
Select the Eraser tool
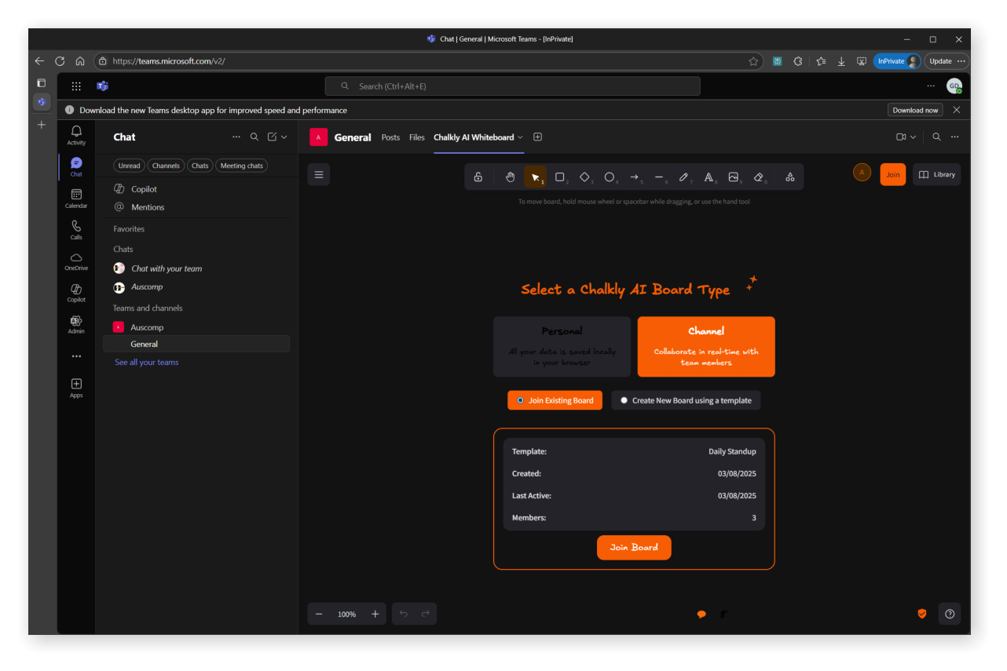[x=759, y=177]
